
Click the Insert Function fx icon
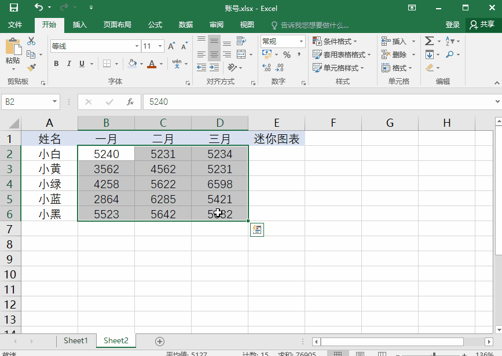(130, 102)
